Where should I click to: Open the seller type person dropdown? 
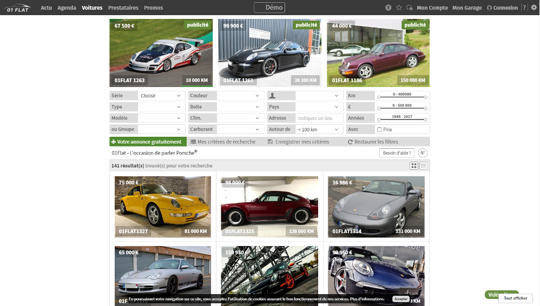(319, 96)
